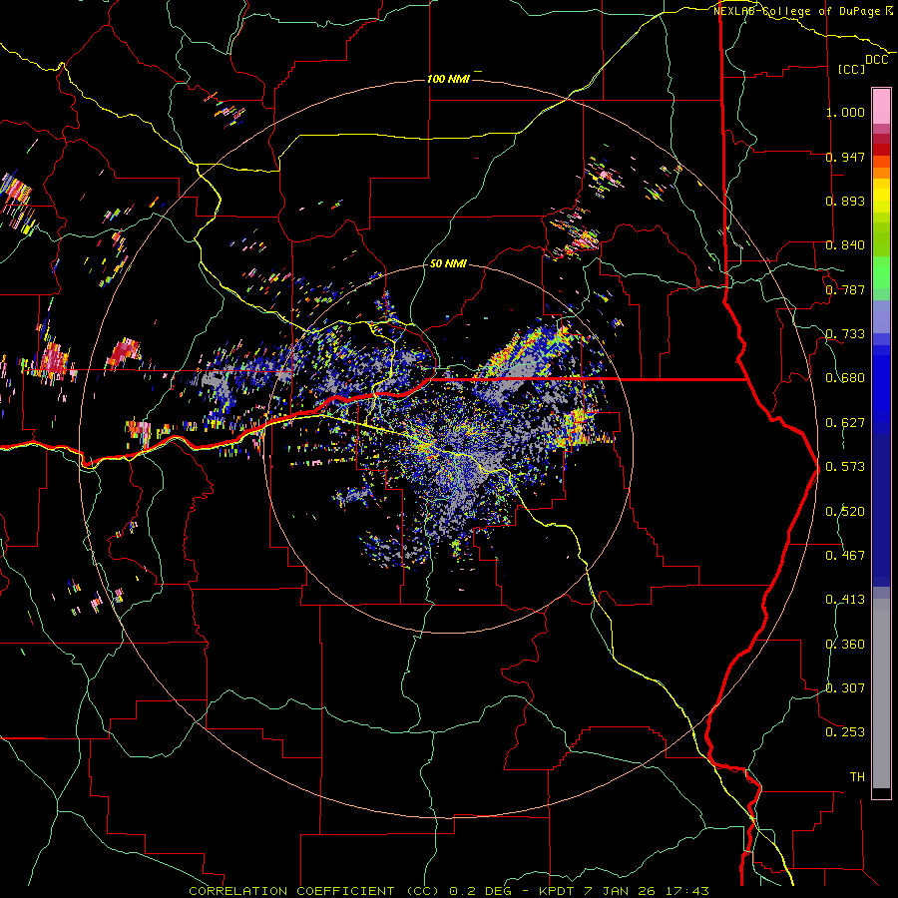Screen dimensions: 898x898
Task: Click the 0.520 value on the color scale
Action: tap(845, 512)
